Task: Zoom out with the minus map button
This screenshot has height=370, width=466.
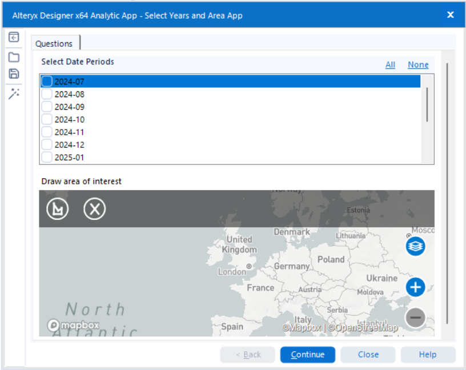Action: coord(415,317)
